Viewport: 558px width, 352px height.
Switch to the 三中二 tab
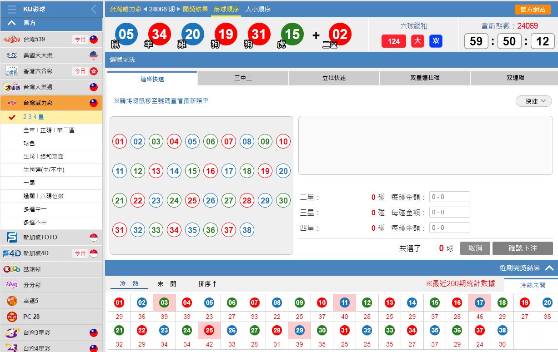point(243,78)
